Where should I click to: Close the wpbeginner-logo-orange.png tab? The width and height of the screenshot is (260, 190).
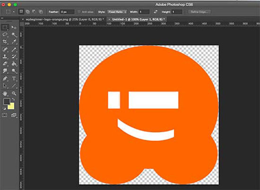pos(23,19)
